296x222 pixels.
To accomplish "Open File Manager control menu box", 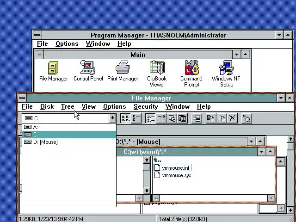I will click(x=22, y=98).
